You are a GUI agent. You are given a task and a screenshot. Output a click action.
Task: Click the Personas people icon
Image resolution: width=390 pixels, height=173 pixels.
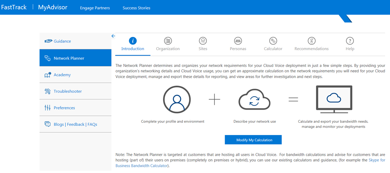pyautogui.click(x=238, y=41)
